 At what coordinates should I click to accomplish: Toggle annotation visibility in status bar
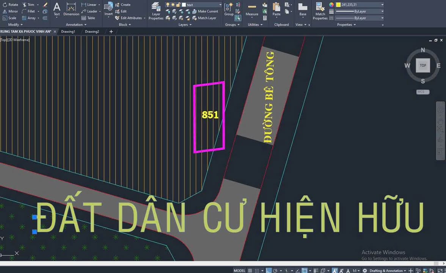335,271
